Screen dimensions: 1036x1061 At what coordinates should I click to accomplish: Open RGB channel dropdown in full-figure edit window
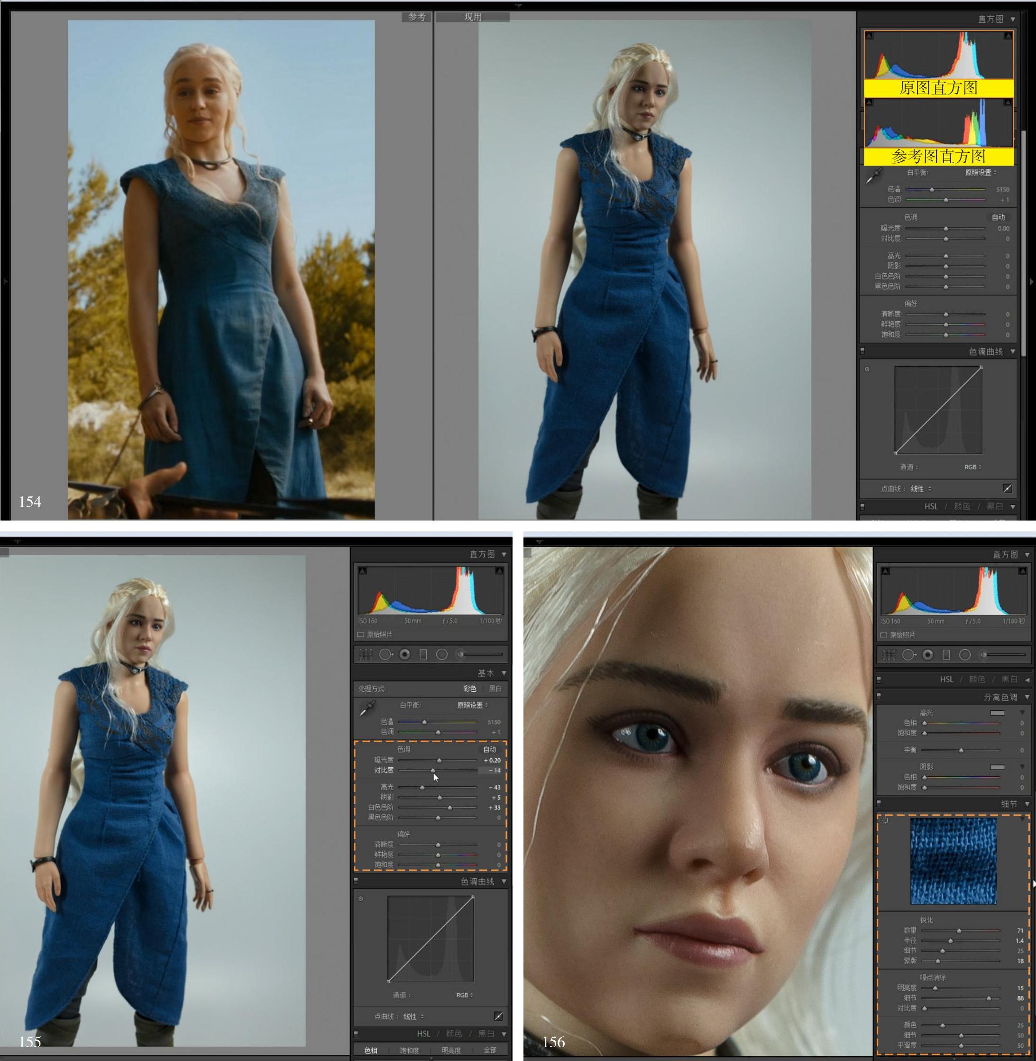464,995
